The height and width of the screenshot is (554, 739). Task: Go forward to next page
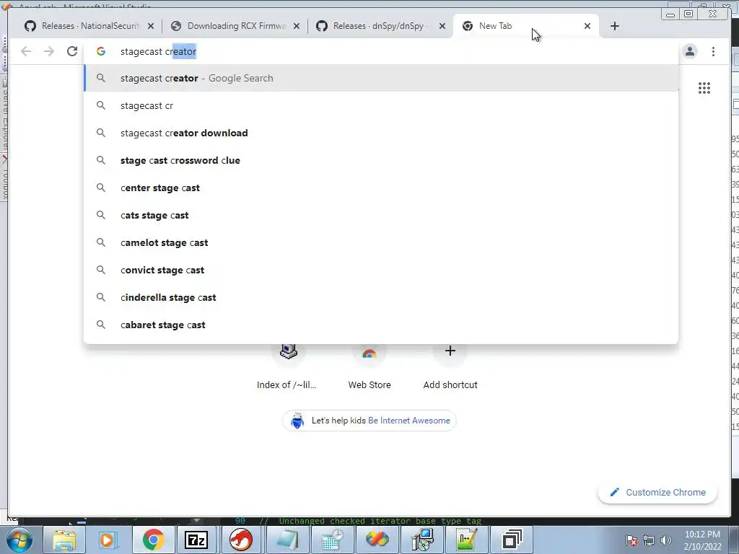coord(49,51)
